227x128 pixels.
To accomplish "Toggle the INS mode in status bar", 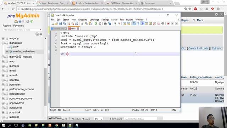I will (x=174, y=110).
